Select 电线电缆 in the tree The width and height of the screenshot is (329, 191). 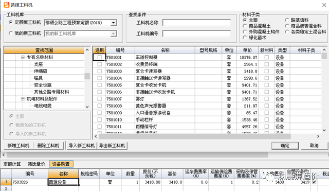(x=43, y=106)
